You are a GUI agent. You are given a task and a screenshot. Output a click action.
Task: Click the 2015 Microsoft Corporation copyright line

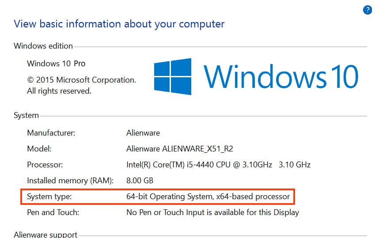pos(81,80)
